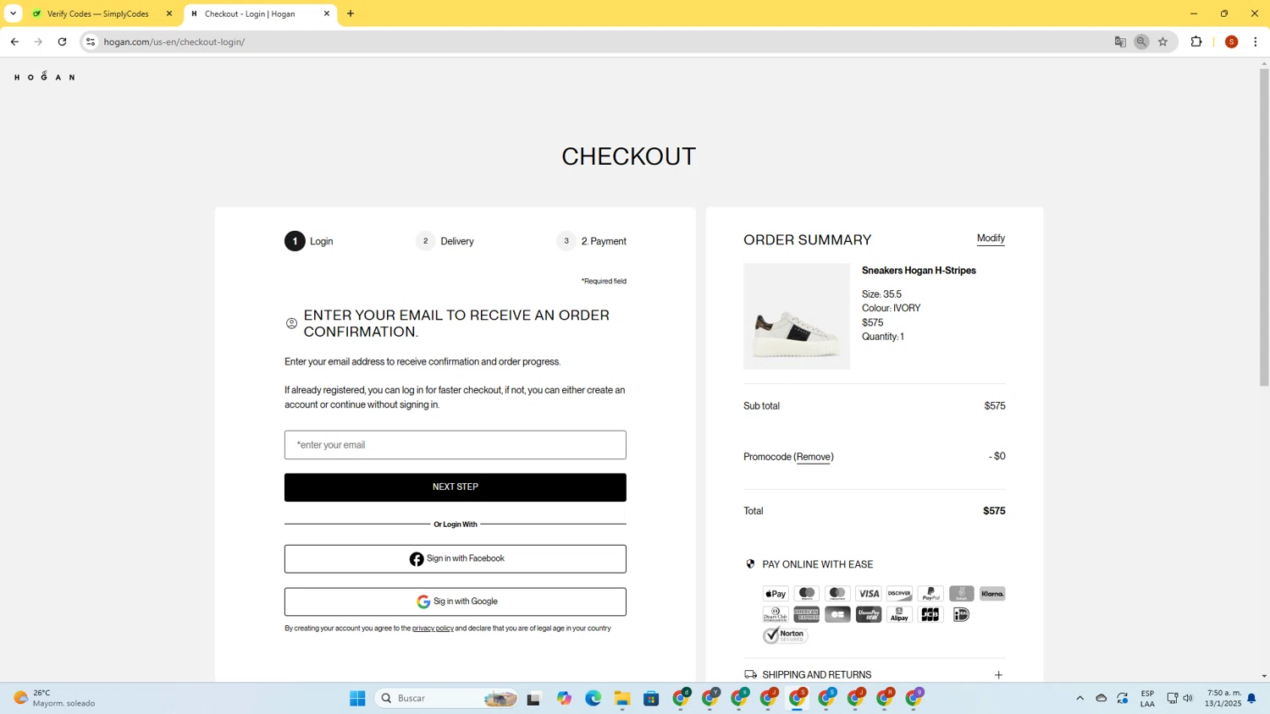Open Microsoft Store from the taskbar
The height and width of the screenshot is (714, 1270).
[x=651, y=698]
